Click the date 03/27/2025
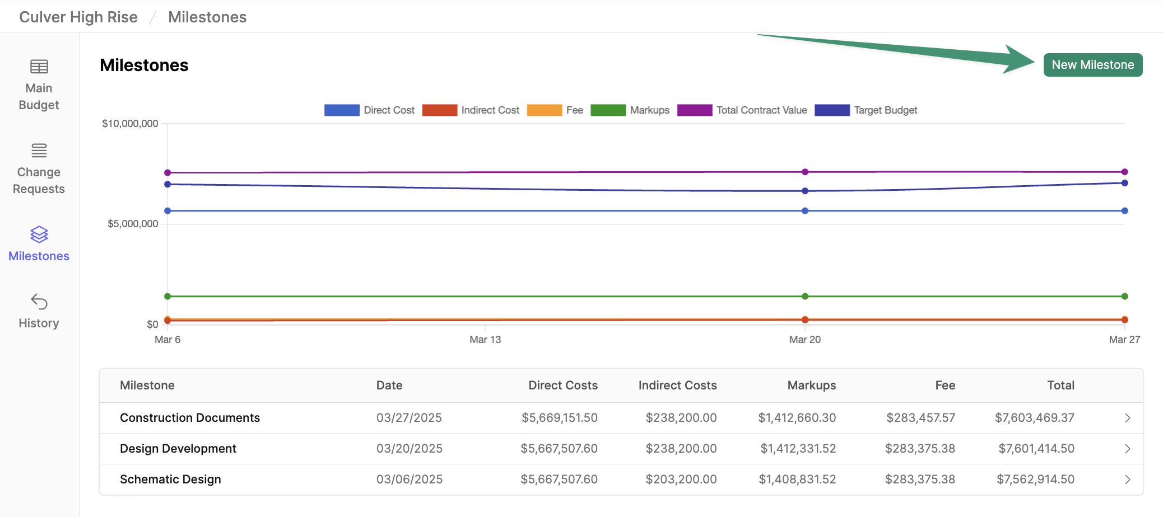The width and height of the screenshot is (1163, 517). click(409, 418)
